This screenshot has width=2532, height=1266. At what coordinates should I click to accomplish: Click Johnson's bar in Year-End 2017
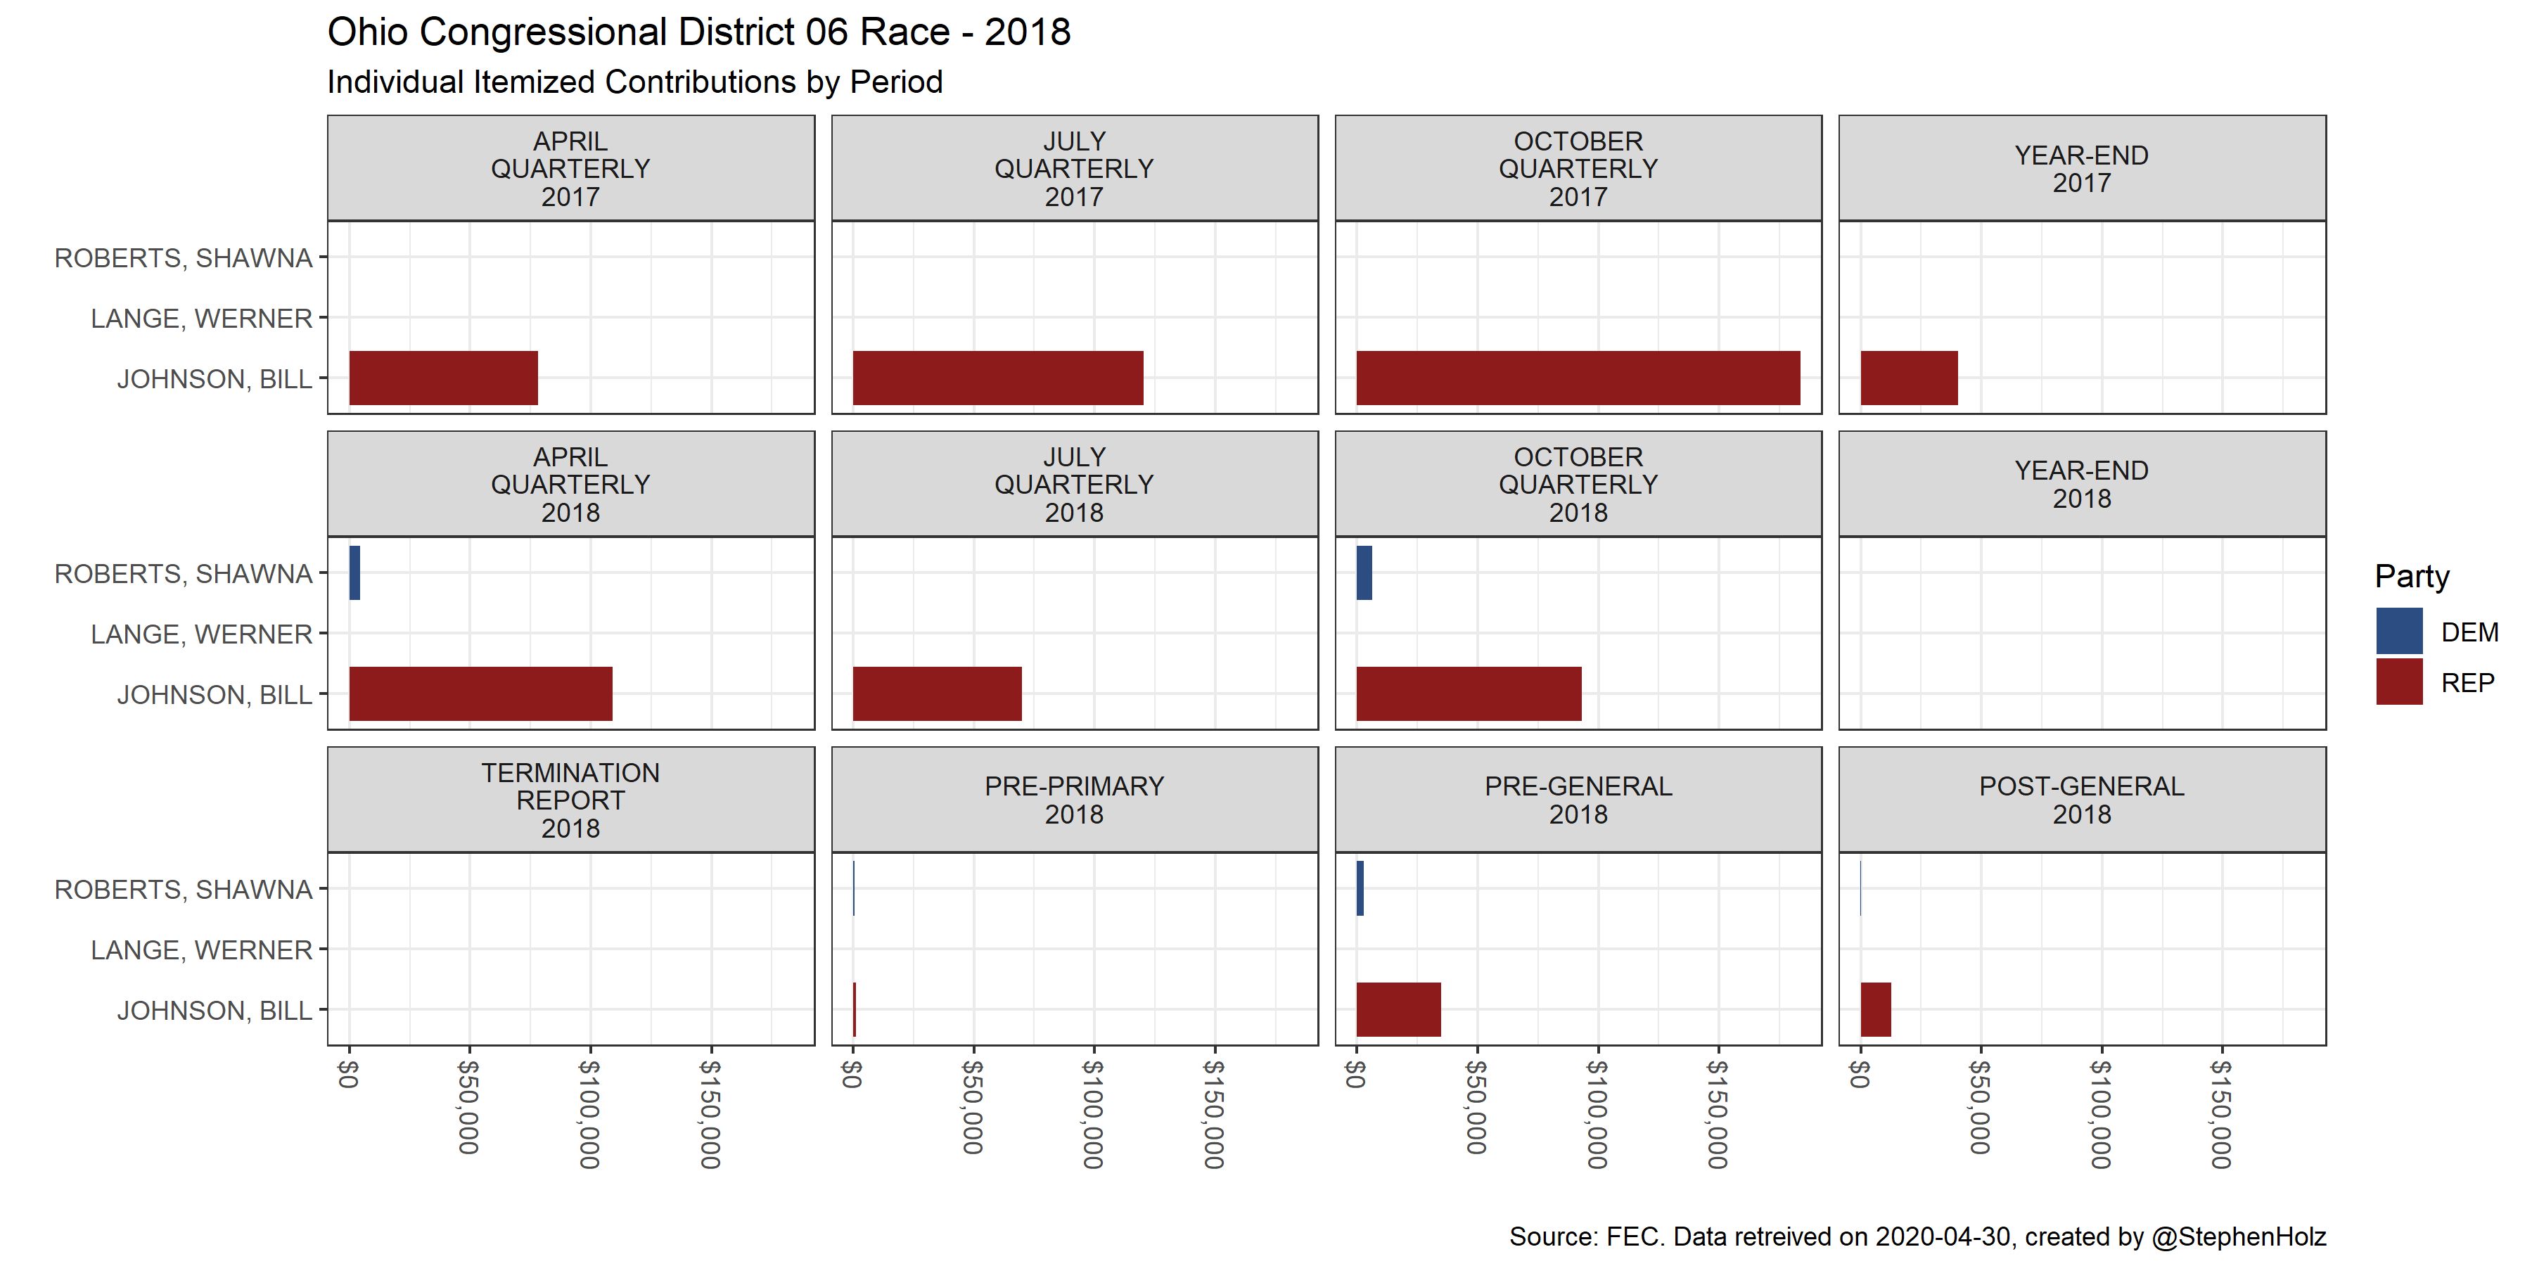(x=1909, y=378)
